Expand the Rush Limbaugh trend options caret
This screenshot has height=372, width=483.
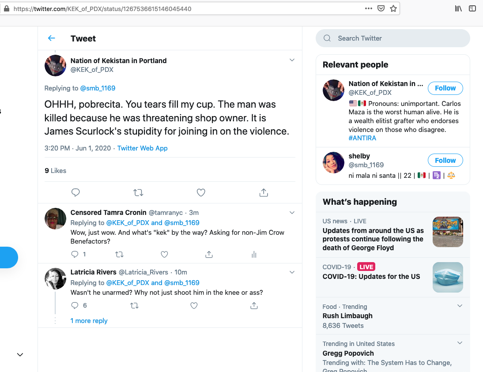[460, 306]
